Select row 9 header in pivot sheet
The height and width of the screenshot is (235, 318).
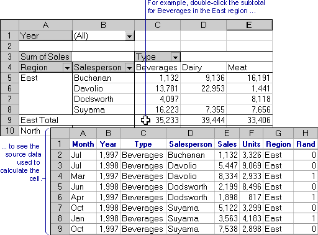[x=9, y=120]
